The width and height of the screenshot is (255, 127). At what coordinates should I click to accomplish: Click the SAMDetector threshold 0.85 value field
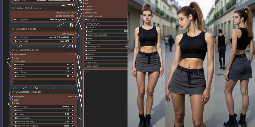point(44,114)
